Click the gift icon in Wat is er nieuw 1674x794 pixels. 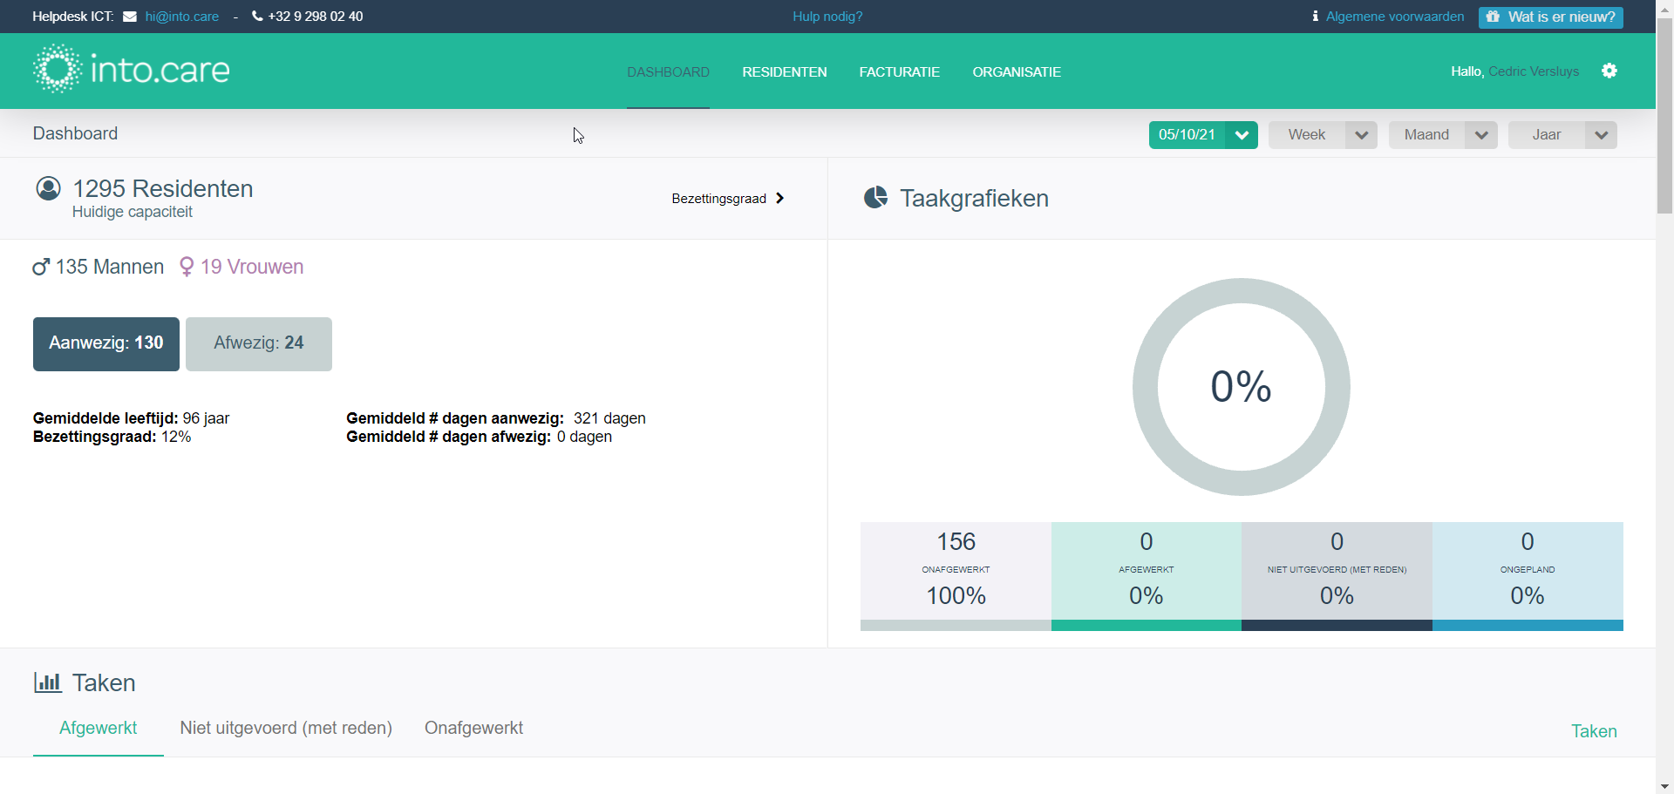pos(1493,17)
